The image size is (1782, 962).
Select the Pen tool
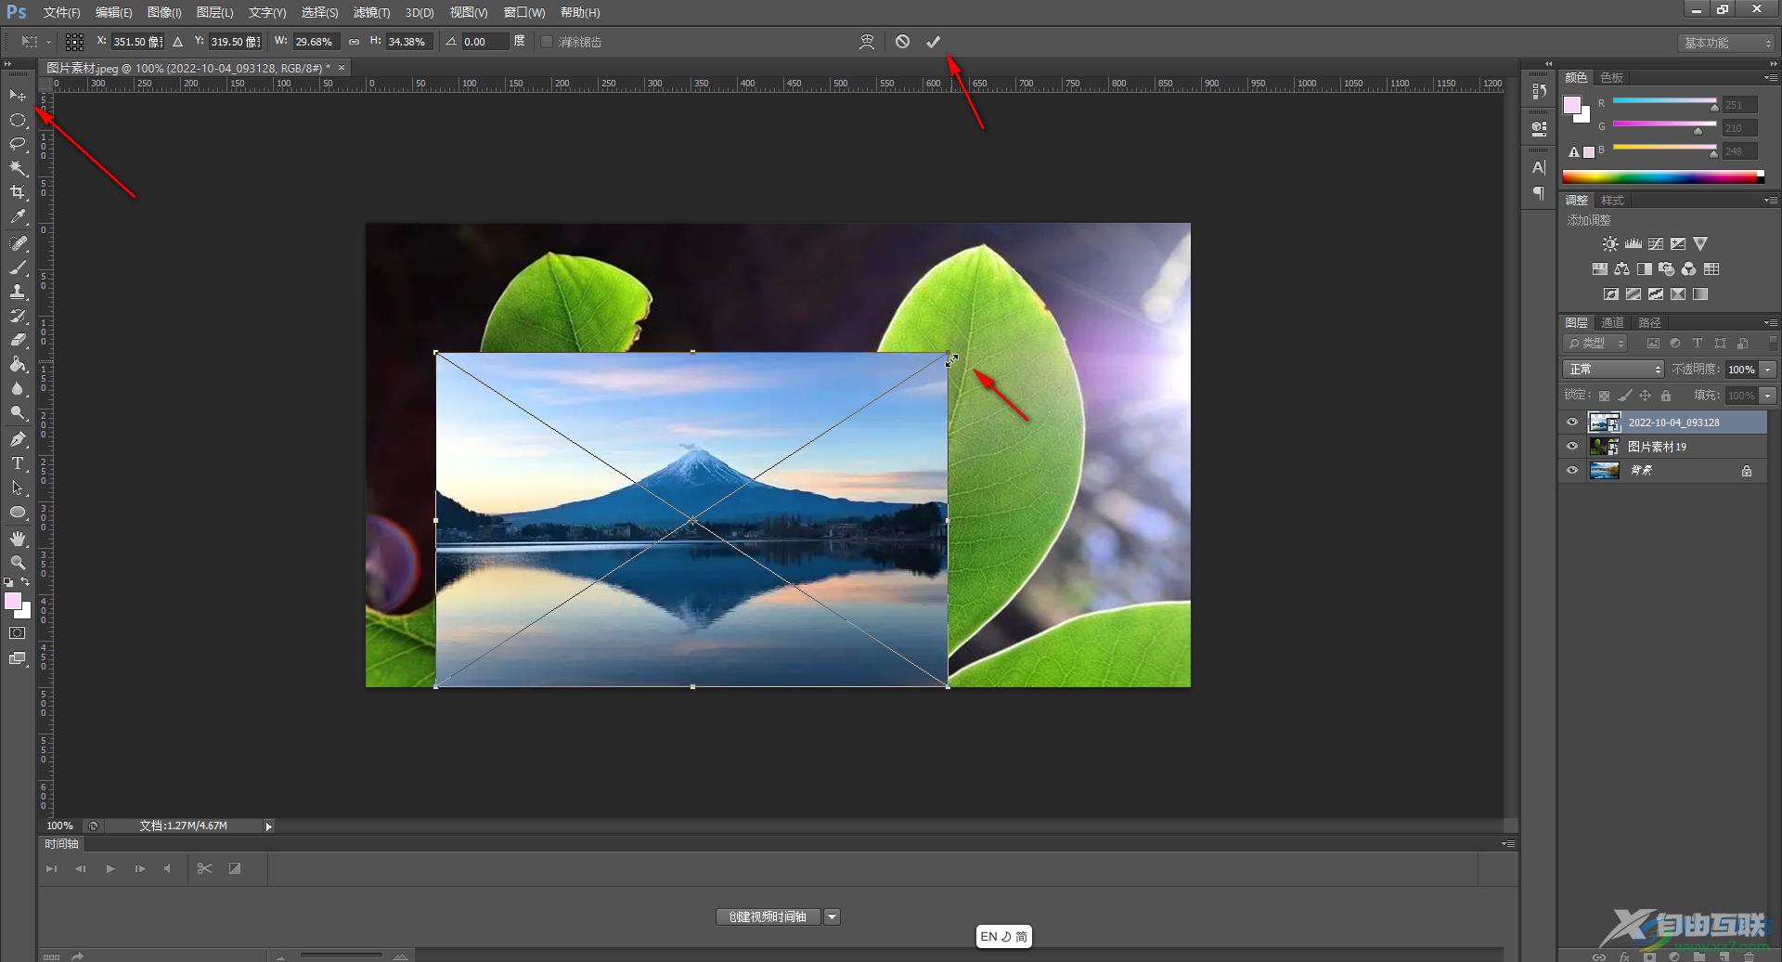click(18, 439)
